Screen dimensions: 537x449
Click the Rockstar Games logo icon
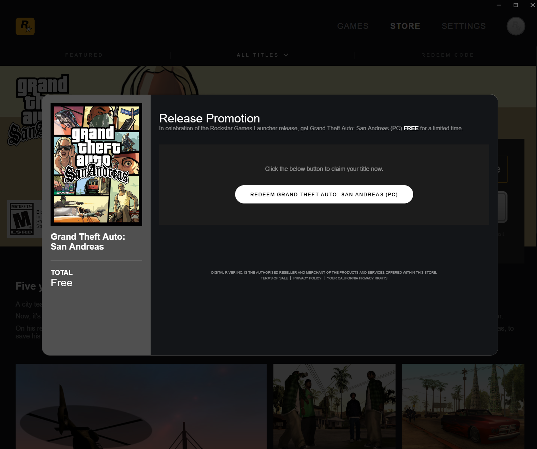point(25,26)
